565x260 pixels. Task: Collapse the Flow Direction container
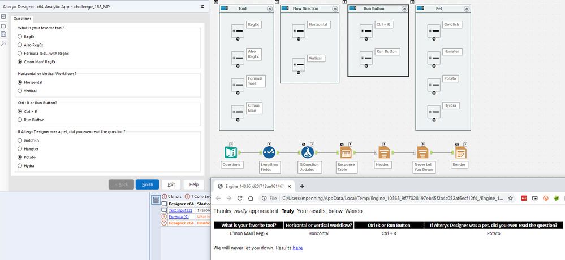(334, 8)
